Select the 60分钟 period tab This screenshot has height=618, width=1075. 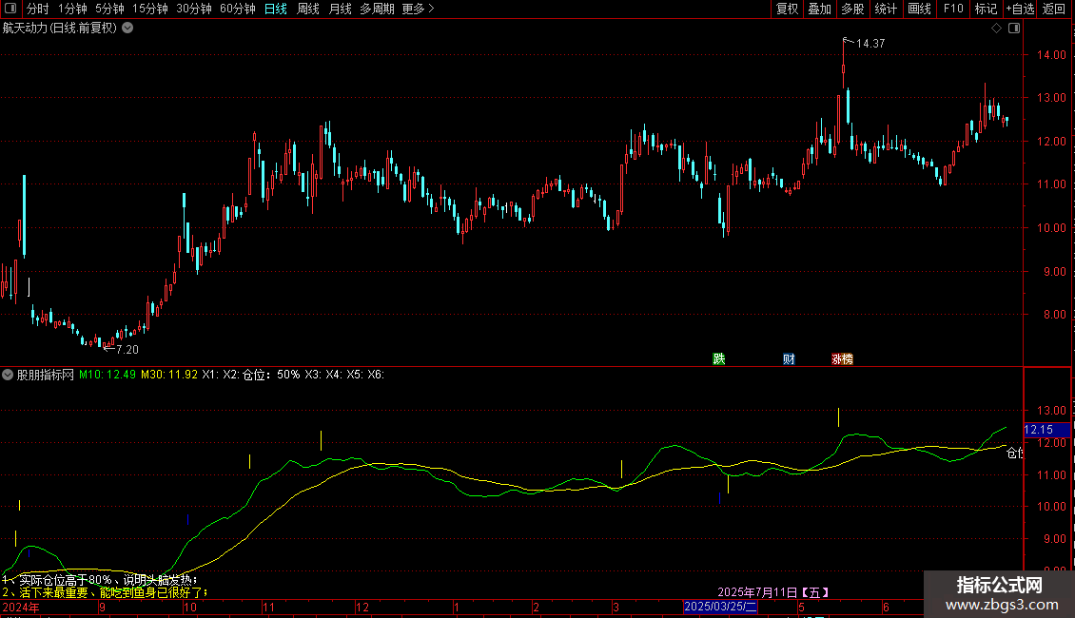(x=237, y=9)
